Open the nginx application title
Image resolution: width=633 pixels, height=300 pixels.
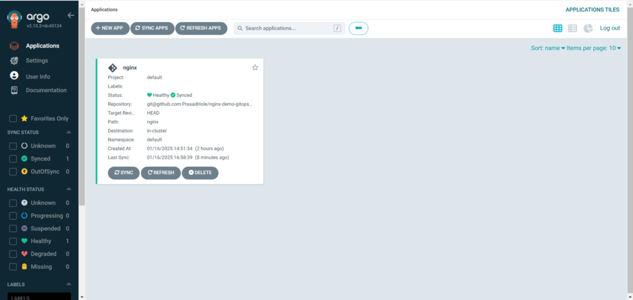pos(130,68)
